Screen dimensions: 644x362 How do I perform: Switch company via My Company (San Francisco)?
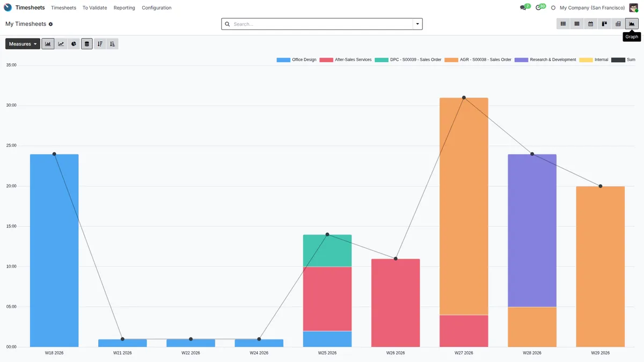click(592, 8)
